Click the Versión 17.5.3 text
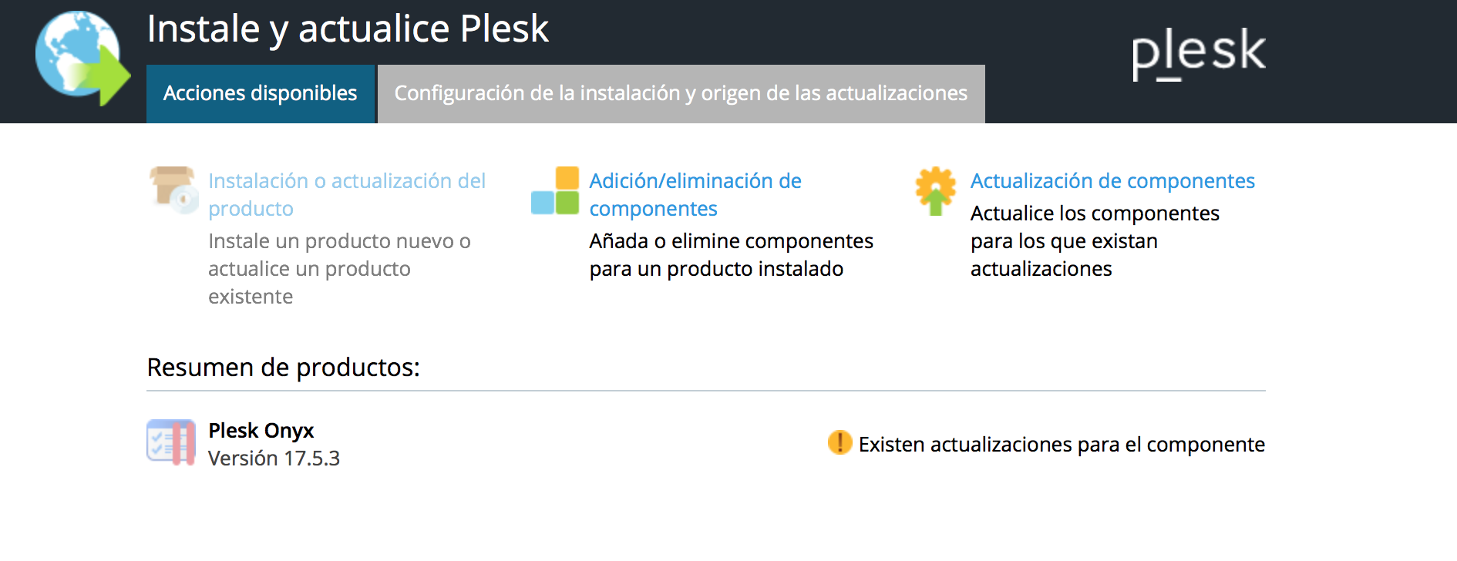Screen dimensions: 1457x561 (x=274, y=459)
